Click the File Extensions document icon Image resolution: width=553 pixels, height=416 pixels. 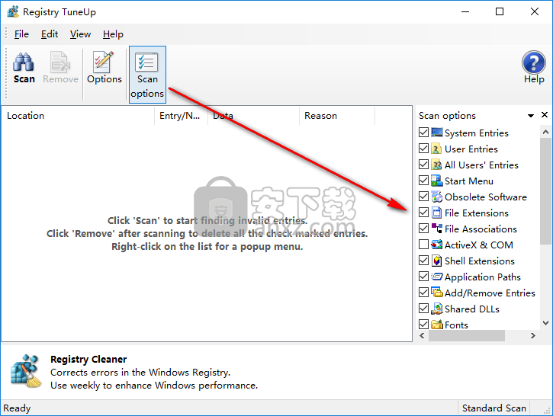(x=436, y=213)
